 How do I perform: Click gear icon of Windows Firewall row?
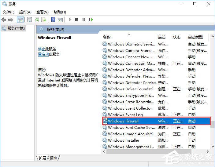[x=105, y=121]
